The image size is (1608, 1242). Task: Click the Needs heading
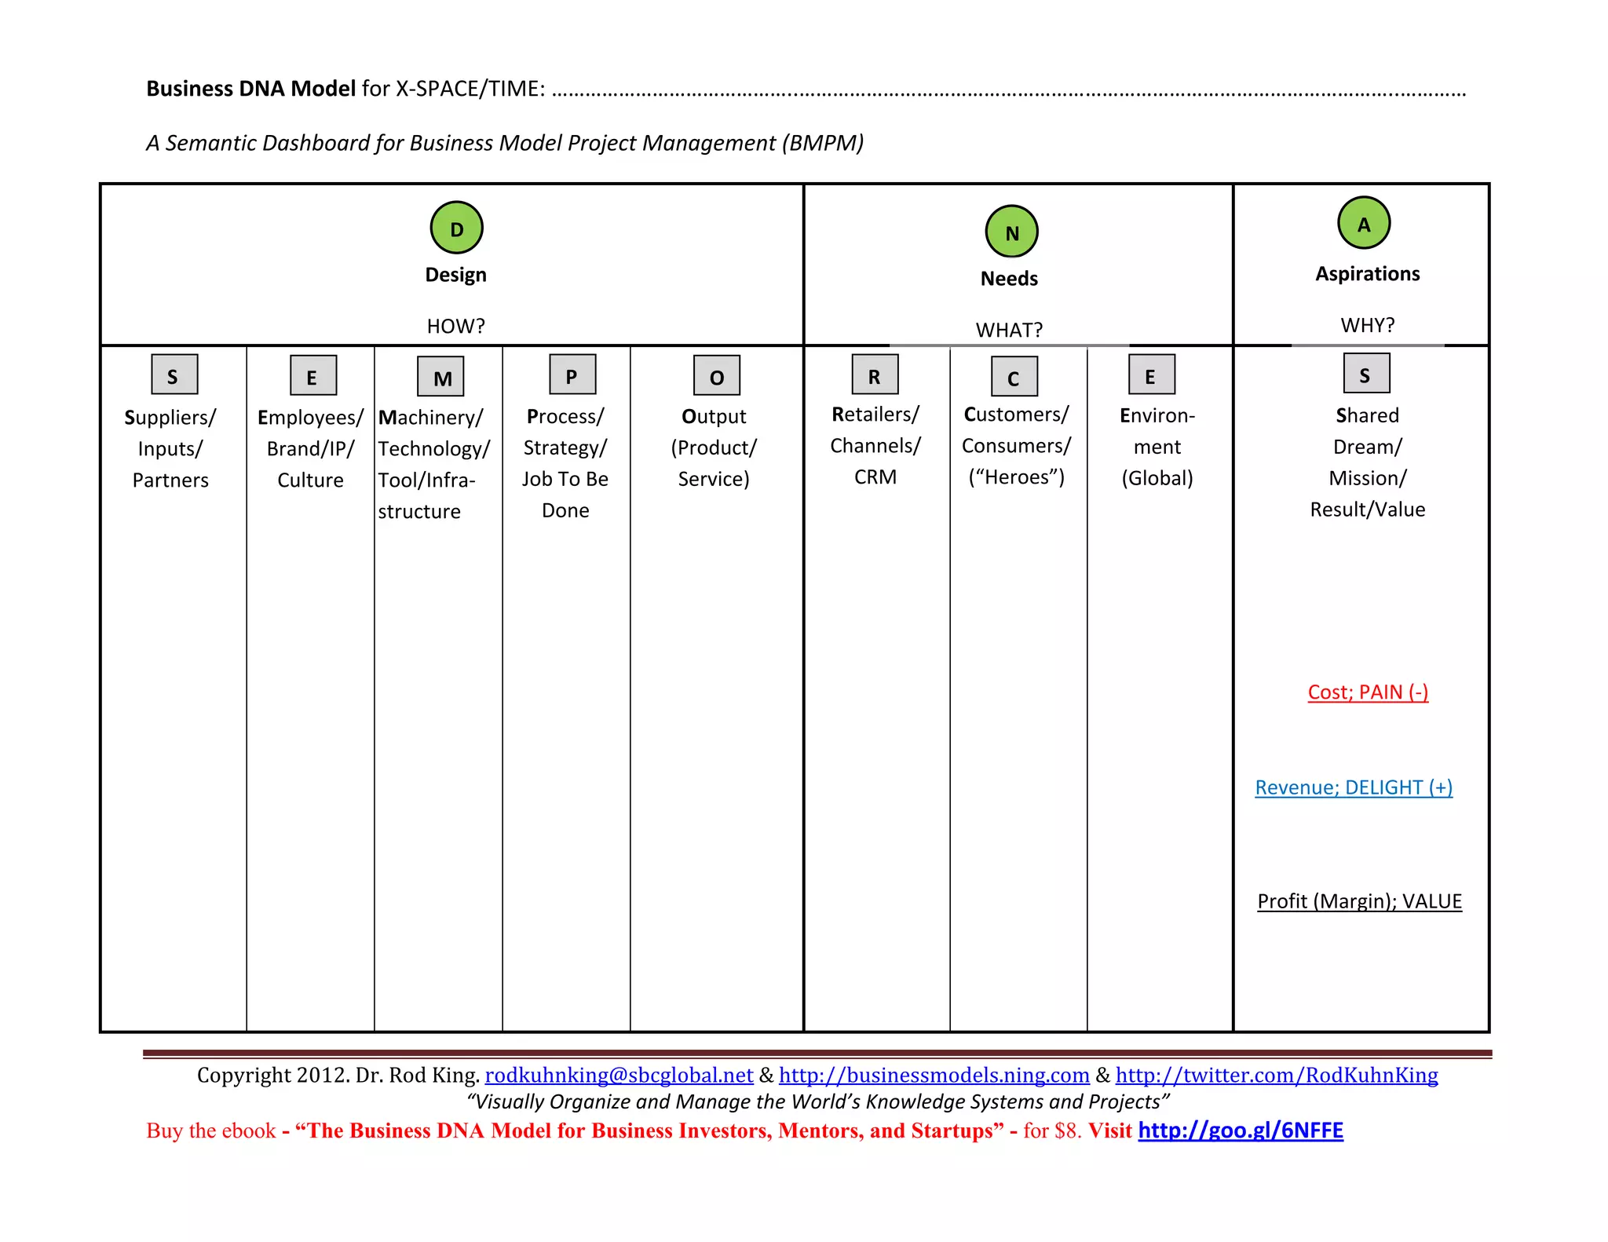tap(1009, 279)
